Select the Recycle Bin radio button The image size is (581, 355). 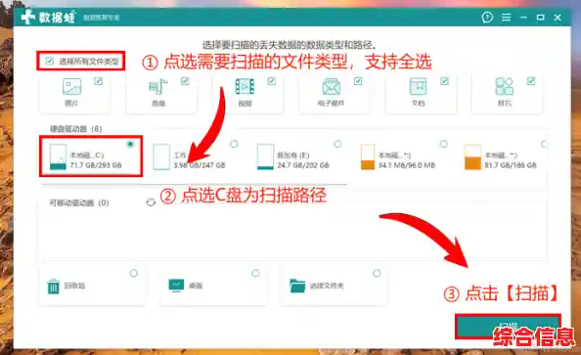134,274
